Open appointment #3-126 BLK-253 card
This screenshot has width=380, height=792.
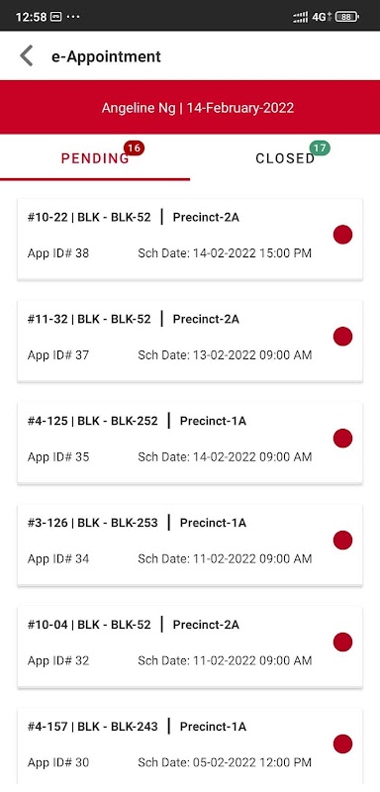pos(190,545)
